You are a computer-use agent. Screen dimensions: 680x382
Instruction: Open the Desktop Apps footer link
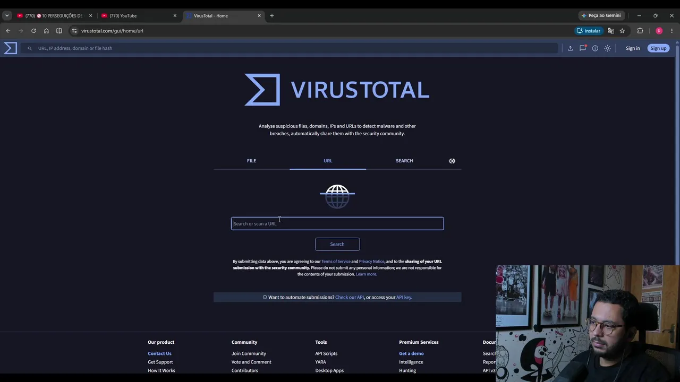coord(329,370)
